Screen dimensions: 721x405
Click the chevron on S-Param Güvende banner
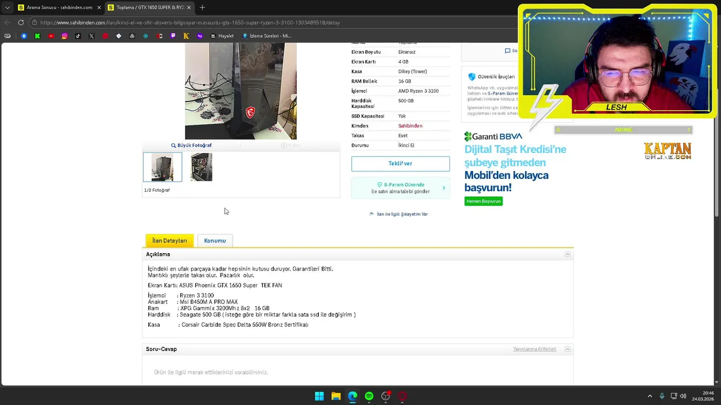click(x=444, y=188)
